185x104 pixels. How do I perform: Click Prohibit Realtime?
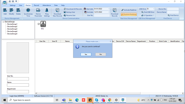click(129, 14)
